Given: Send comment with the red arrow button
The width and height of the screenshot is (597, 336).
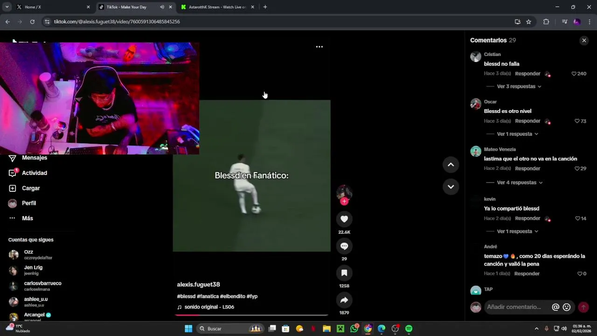Looking at the screenshot, I should click(583, 307).
